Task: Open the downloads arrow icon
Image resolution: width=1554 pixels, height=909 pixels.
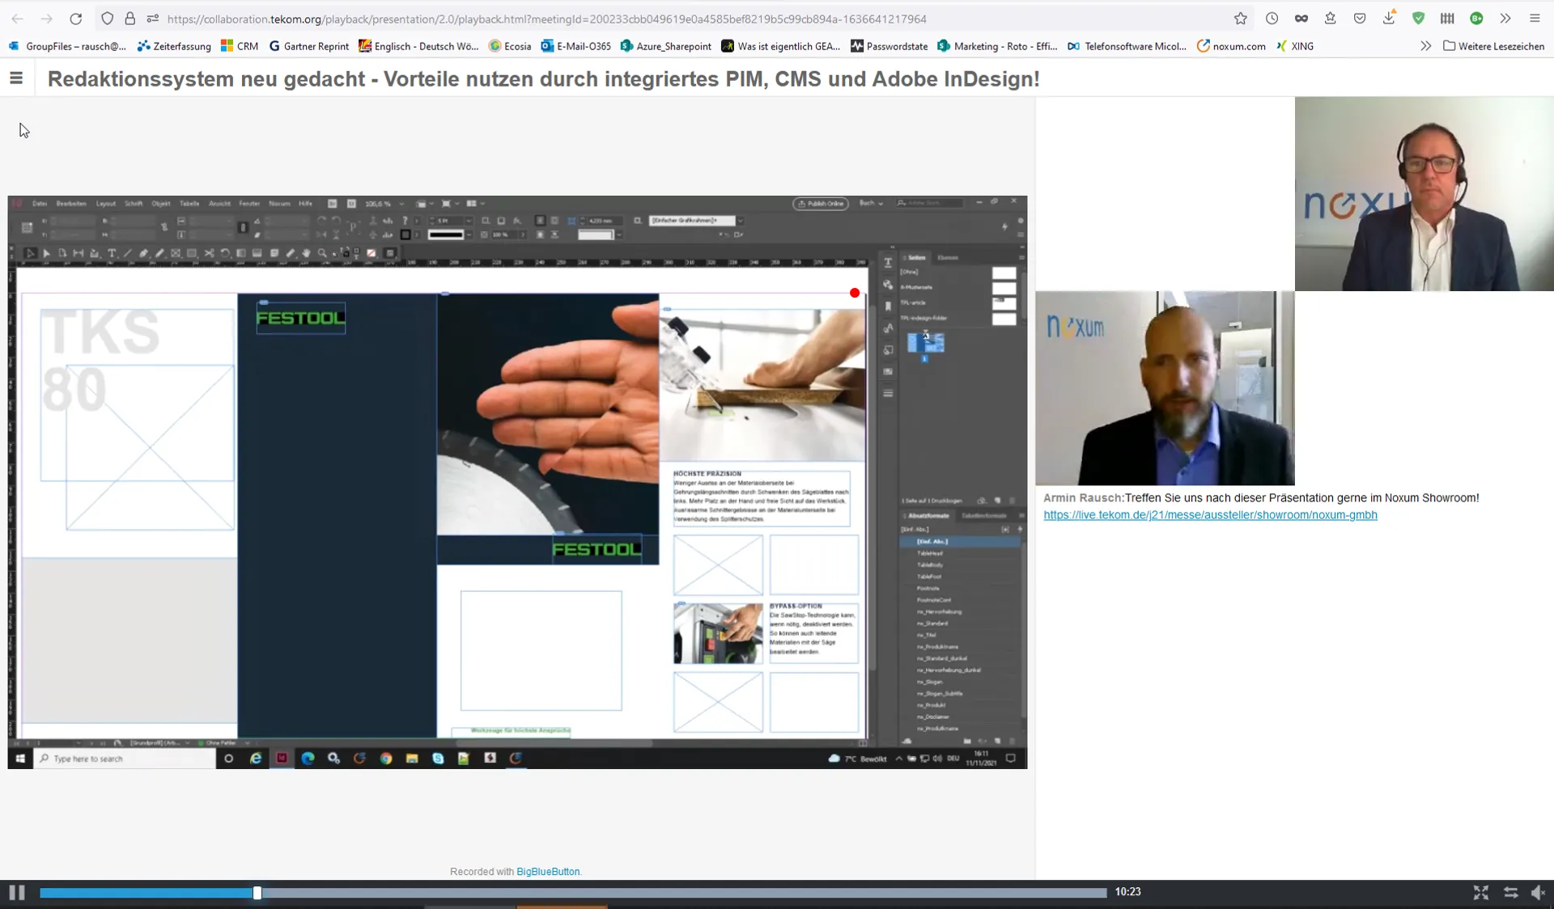Action: click(x=1389, y=19)
